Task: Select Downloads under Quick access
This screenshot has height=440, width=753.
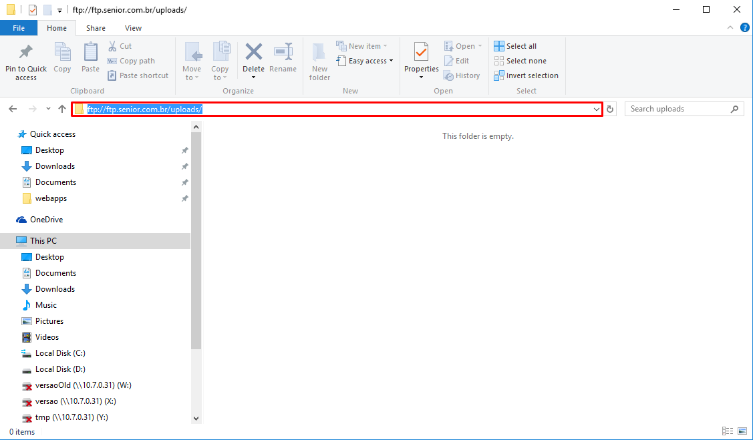Action: tap(55, 166)
